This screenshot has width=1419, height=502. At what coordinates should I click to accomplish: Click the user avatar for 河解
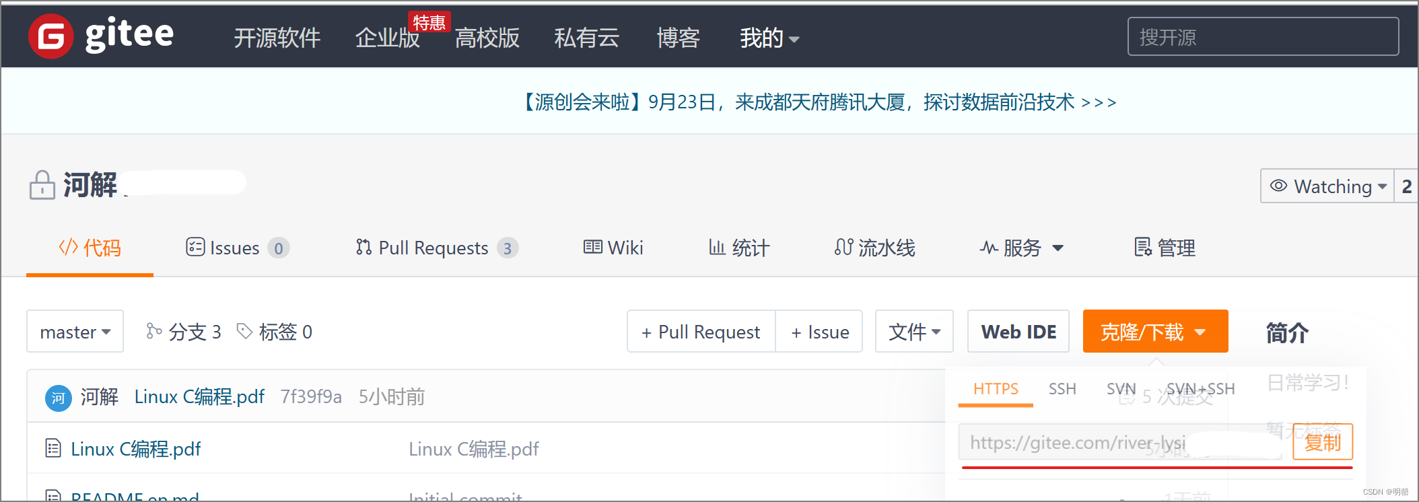click(59, 398)
